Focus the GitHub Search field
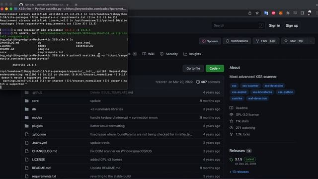 tap(238, 25)
